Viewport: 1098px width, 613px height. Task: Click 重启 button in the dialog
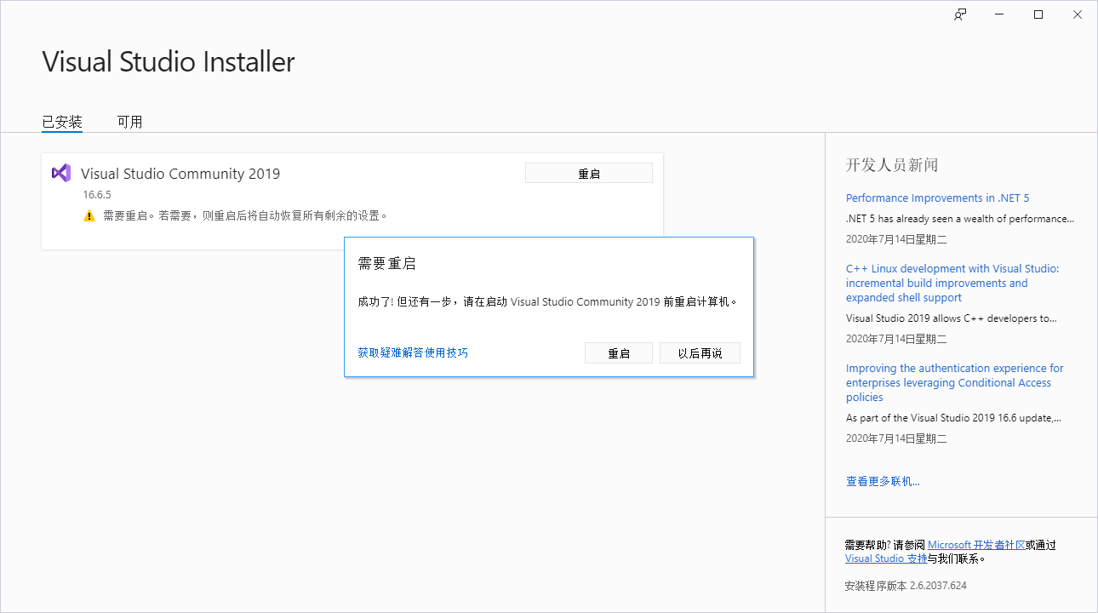pyautogui.click(x=619, y=353)
